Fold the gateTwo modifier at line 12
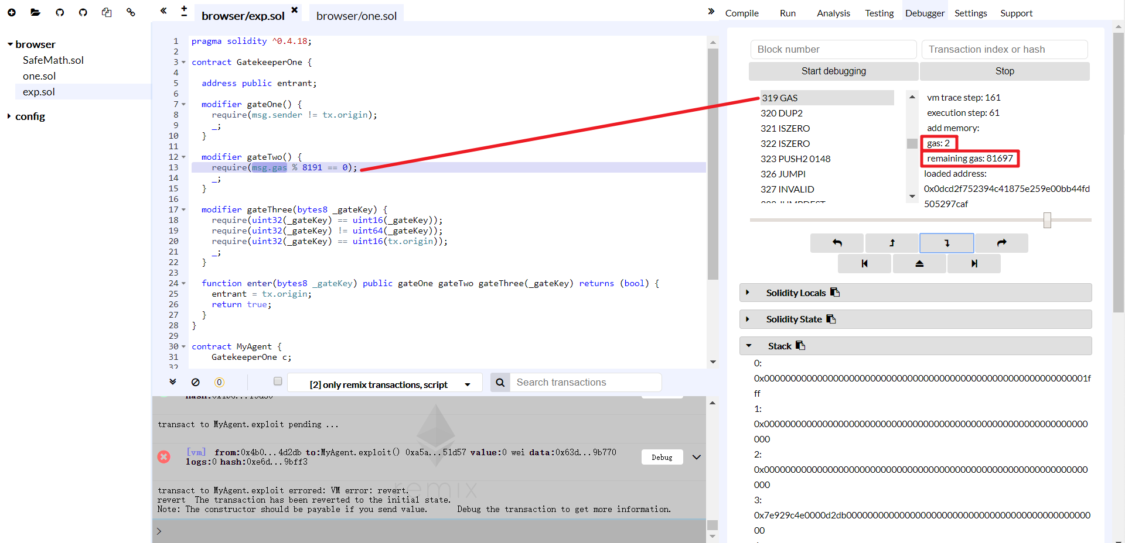The width and height of the screenshot is (1125, 543). coord(183,157)
